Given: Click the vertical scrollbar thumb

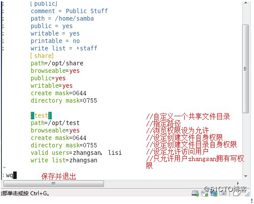Looking at the screenshot, I should (246, 69).
